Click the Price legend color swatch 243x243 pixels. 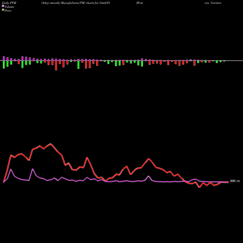(x=3, y=10)
